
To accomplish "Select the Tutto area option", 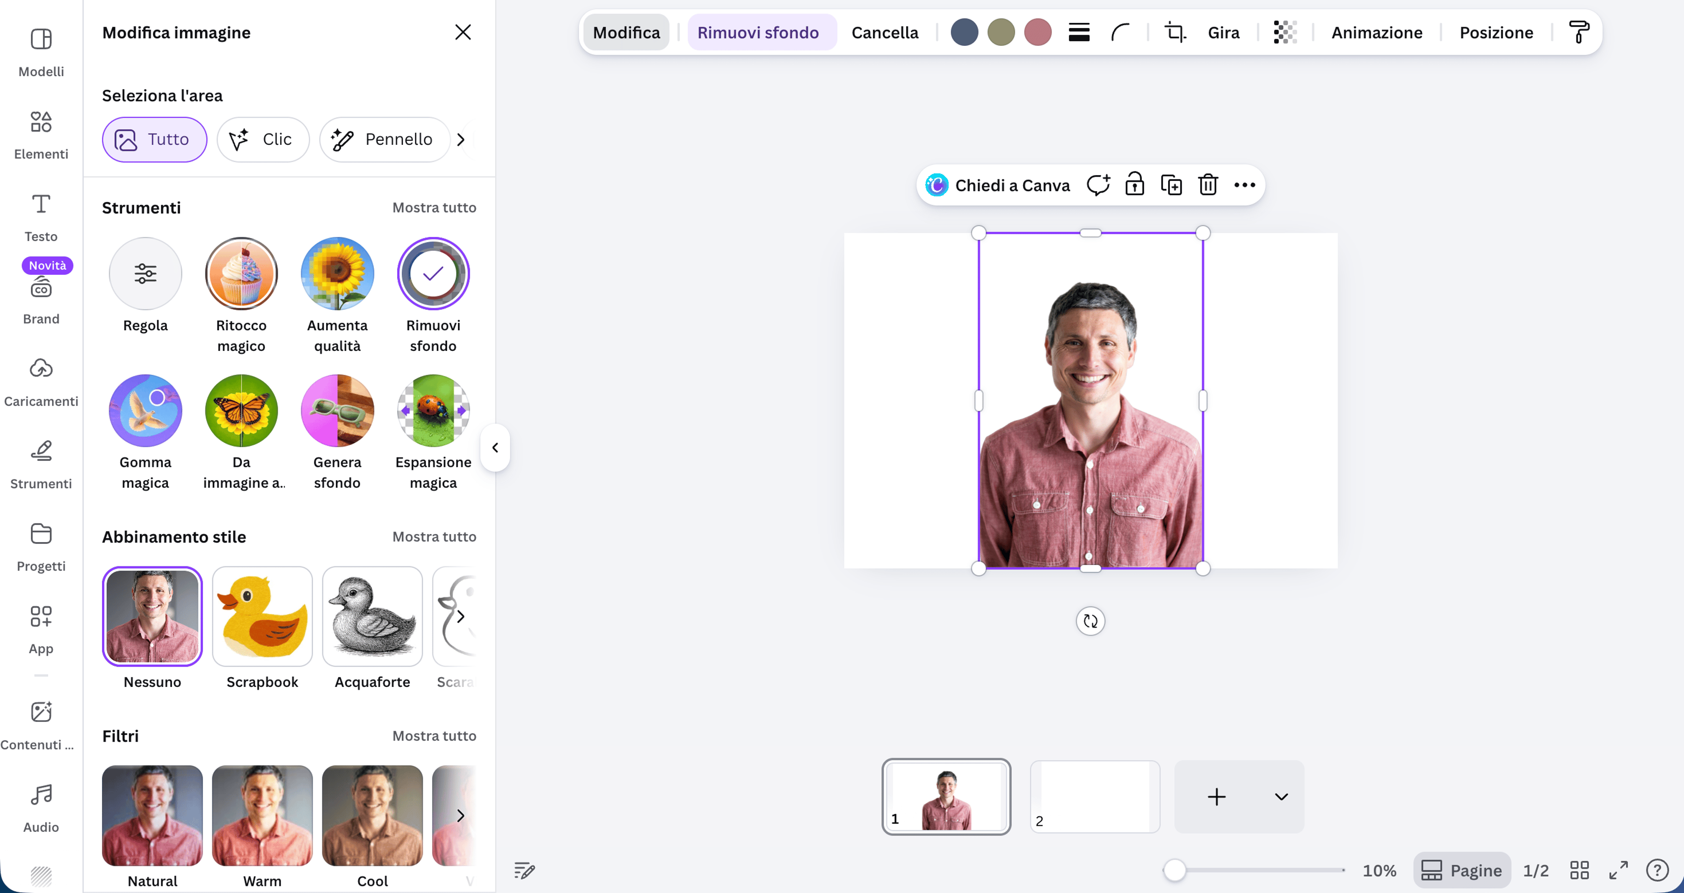I will coord(154,139).
